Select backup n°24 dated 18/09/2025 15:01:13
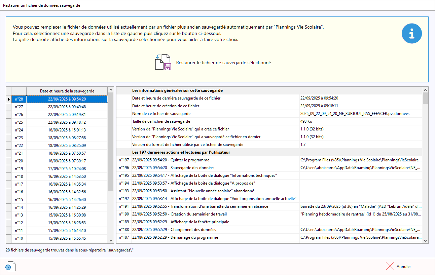Viewport: 435px width, 275px height. tap(67, 130)
